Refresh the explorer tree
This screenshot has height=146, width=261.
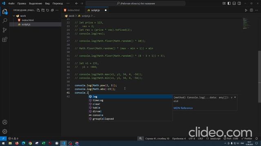click(x=48, y=10)
